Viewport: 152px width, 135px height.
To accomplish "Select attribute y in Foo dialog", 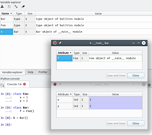I will (x=65, y=106).
